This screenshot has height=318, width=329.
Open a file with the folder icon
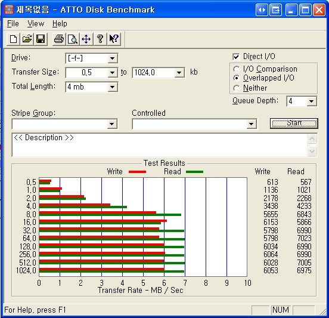click(x=27, y=39)
